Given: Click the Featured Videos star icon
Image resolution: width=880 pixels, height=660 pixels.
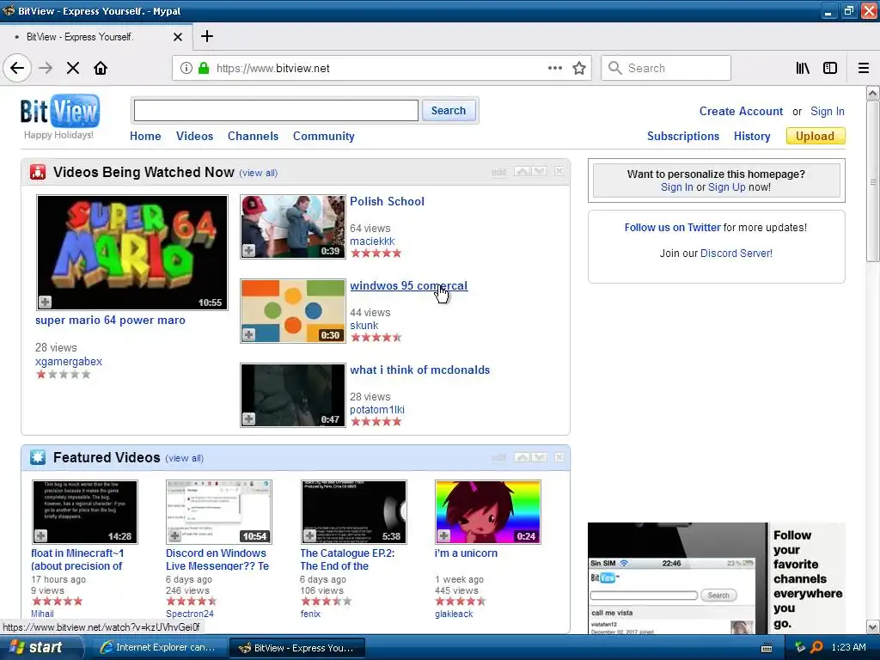Looking at the screenshot, I should [x=38, y=457].
